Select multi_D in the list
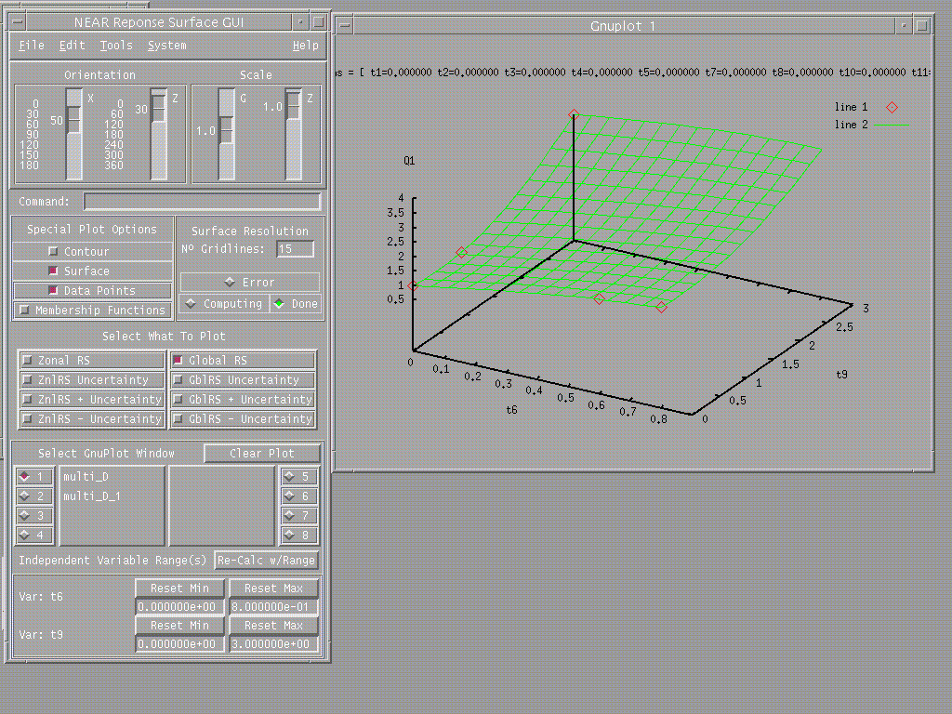Viewport: 952px width, 714px height. coord(86,477)
